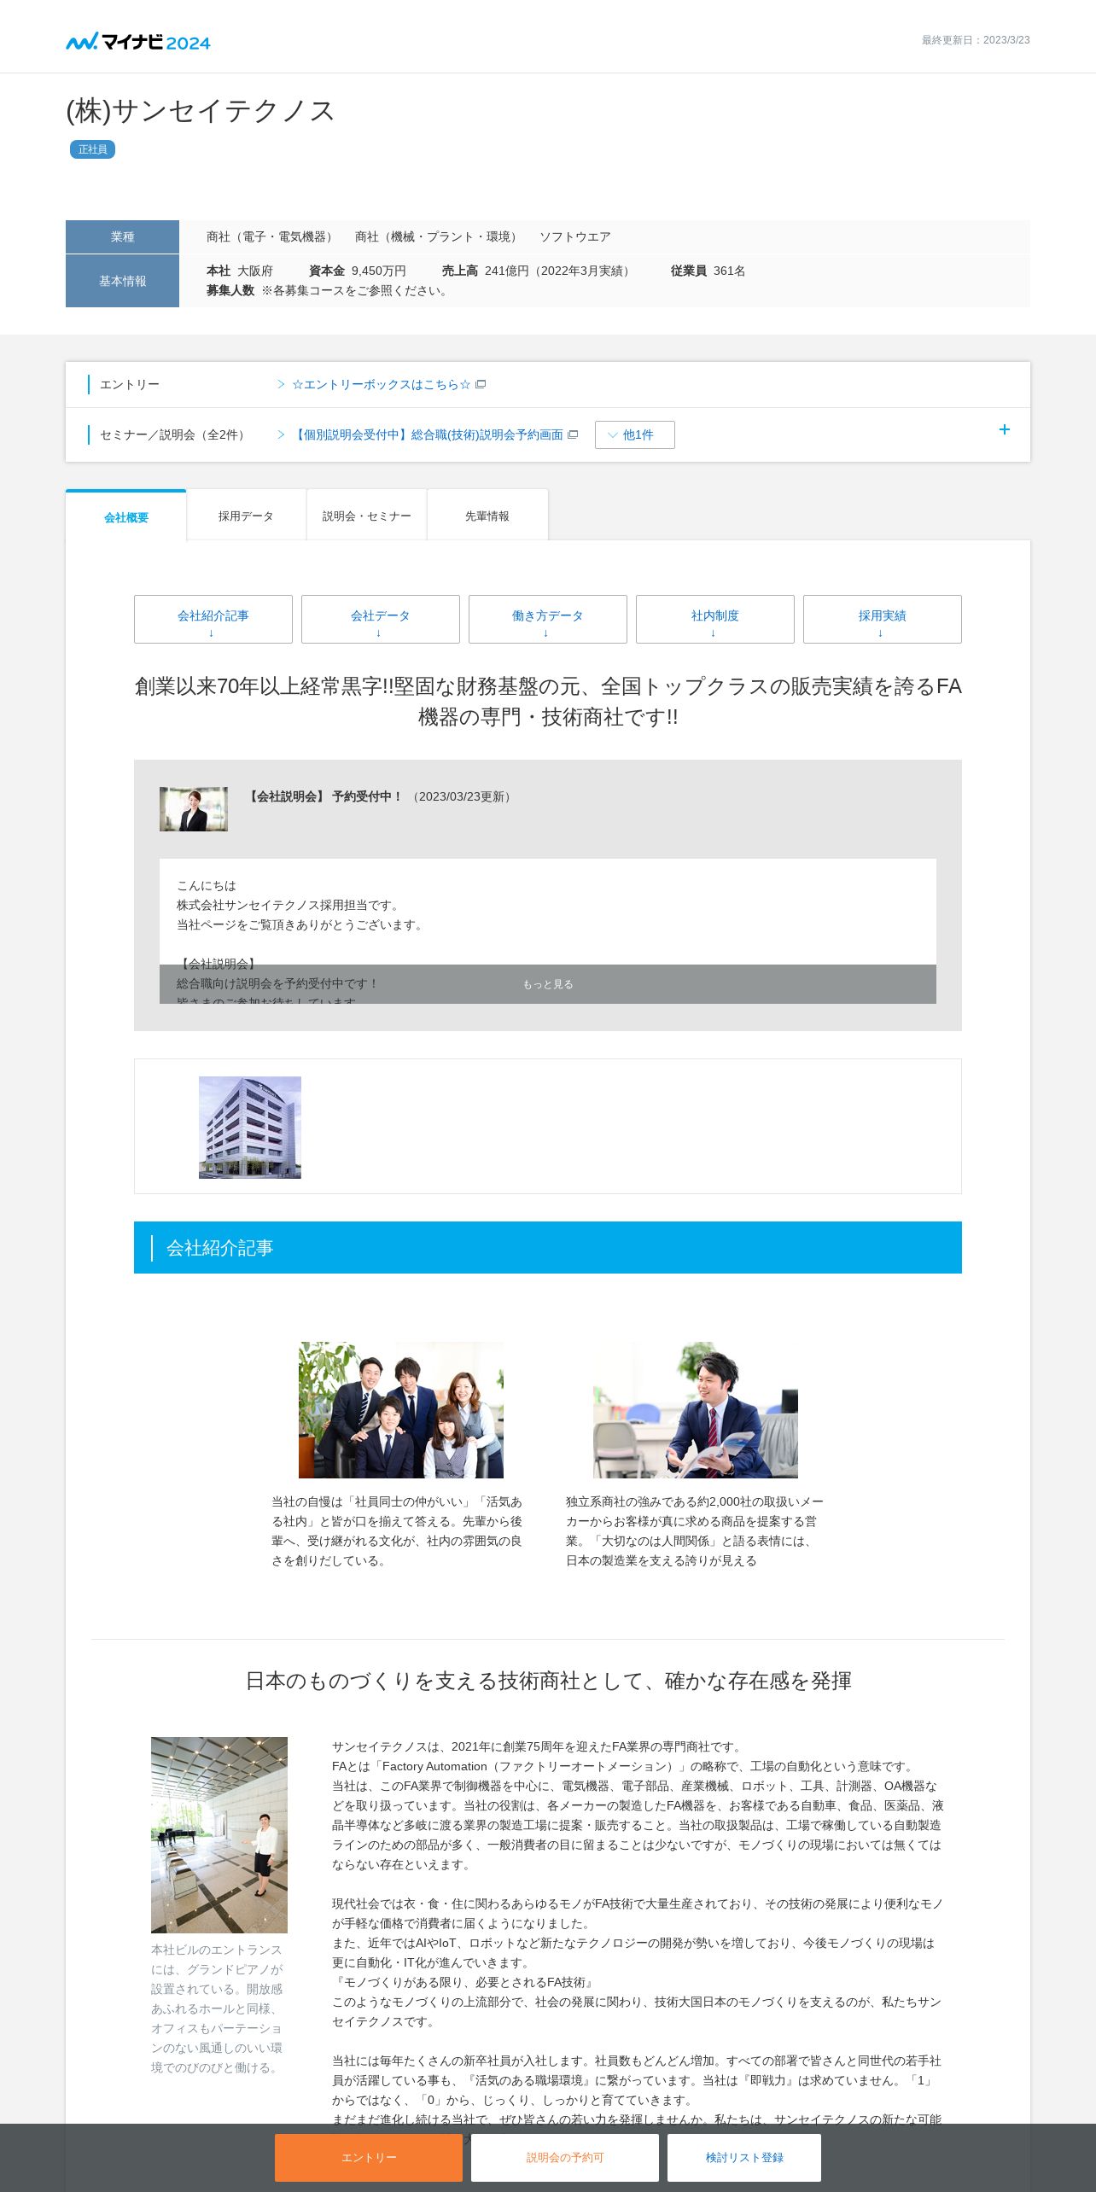This screenshot has height=2192, width=1096.
Task: Click the 会社紹介記事 blue section header
Action: pyautogui.click(x=548, y=1248)
